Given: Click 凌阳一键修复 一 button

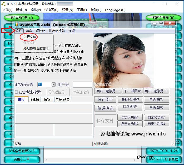Looking at the screenshot, I should tap(108, 91).
